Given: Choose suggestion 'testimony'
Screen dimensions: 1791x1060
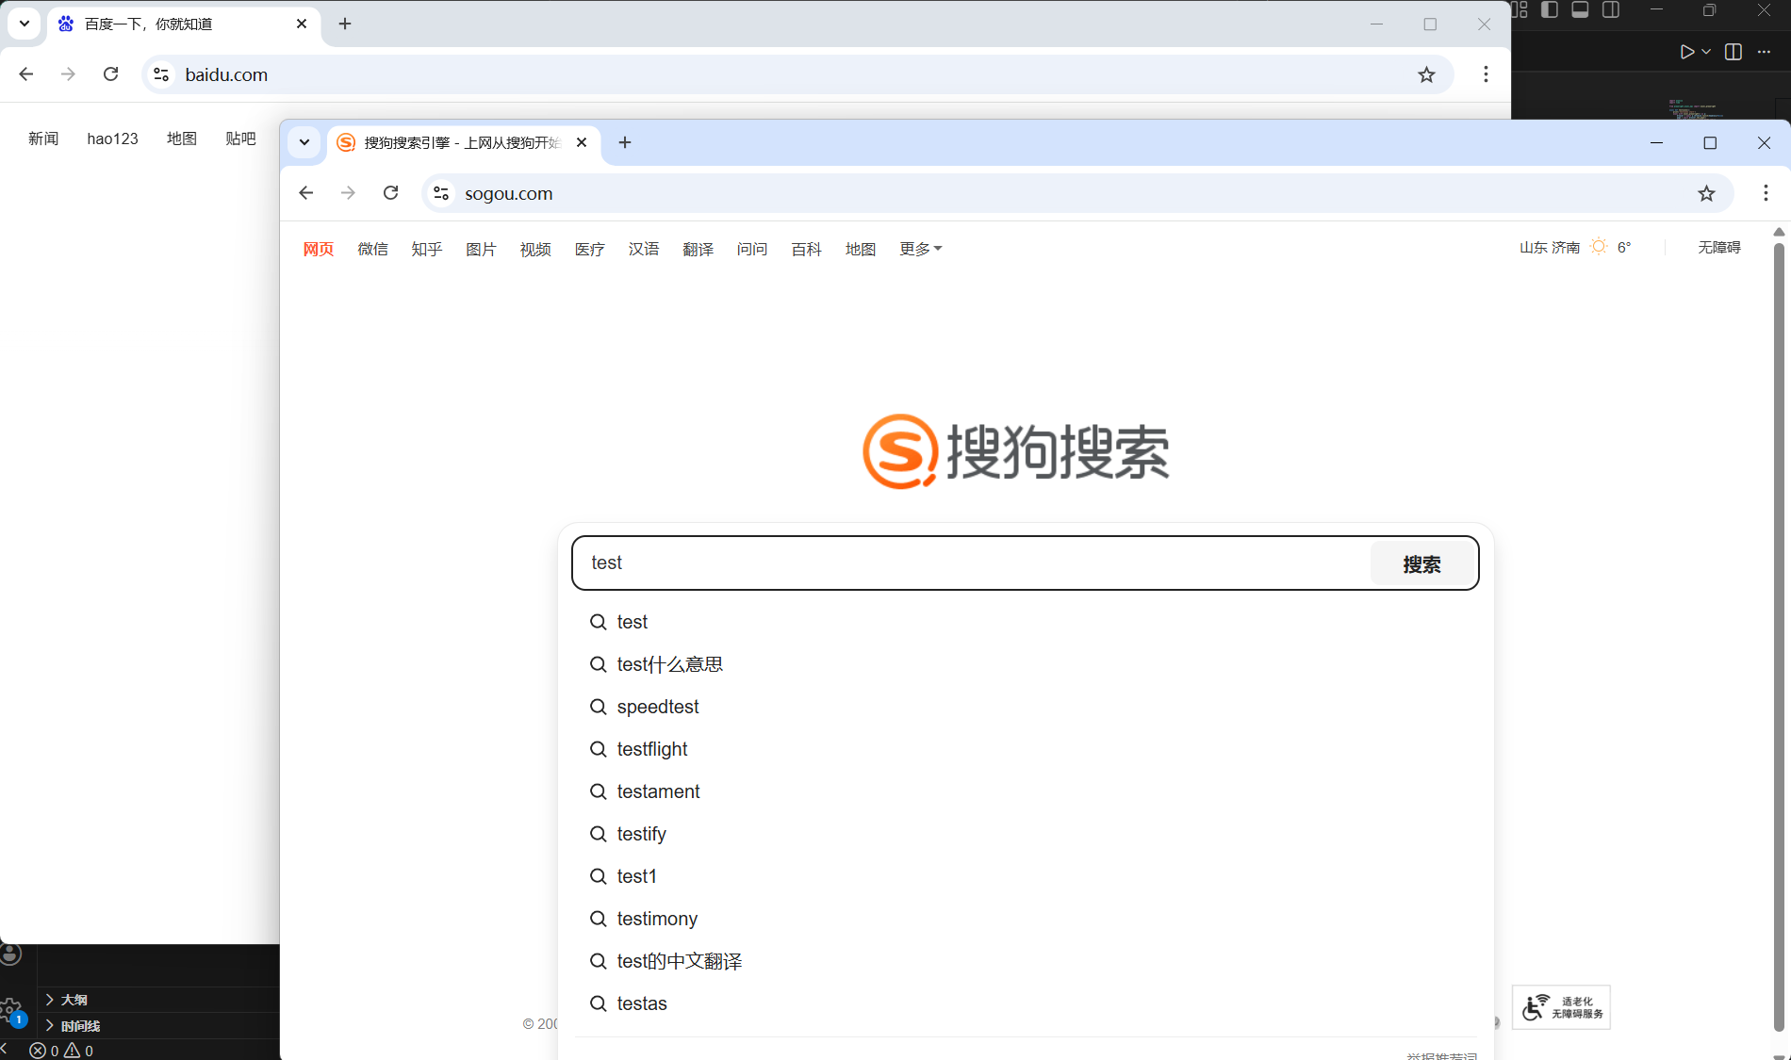Looking at the screenshot, I should (x=657, y=919).
